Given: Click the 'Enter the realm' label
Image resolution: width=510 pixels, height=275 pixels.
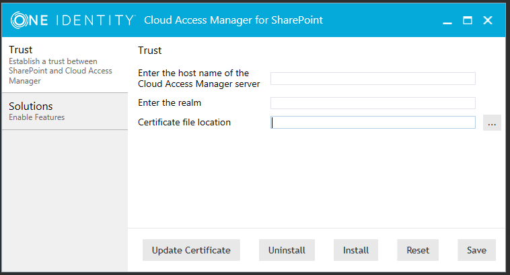Looking at the screenshot, I should [x=170, y=103].
